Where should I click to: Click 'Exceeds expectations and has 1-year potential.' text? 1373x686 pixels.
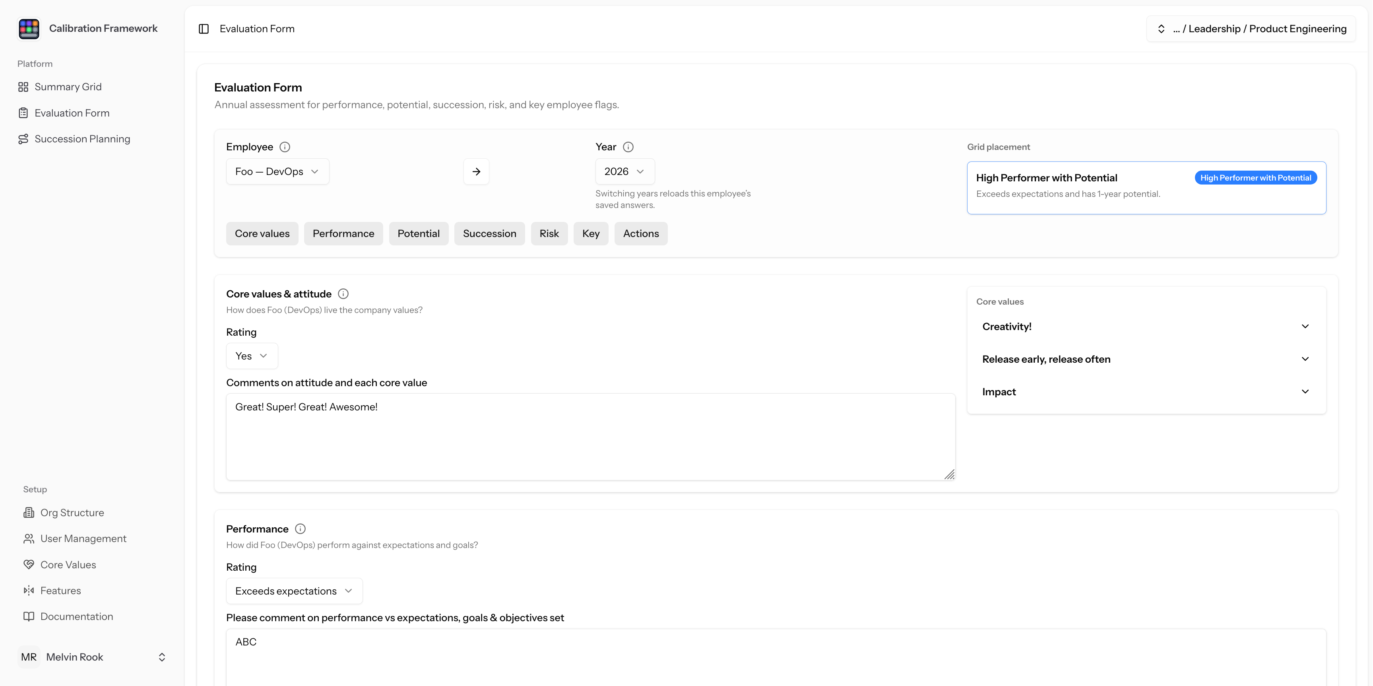tap(1068, 194)
